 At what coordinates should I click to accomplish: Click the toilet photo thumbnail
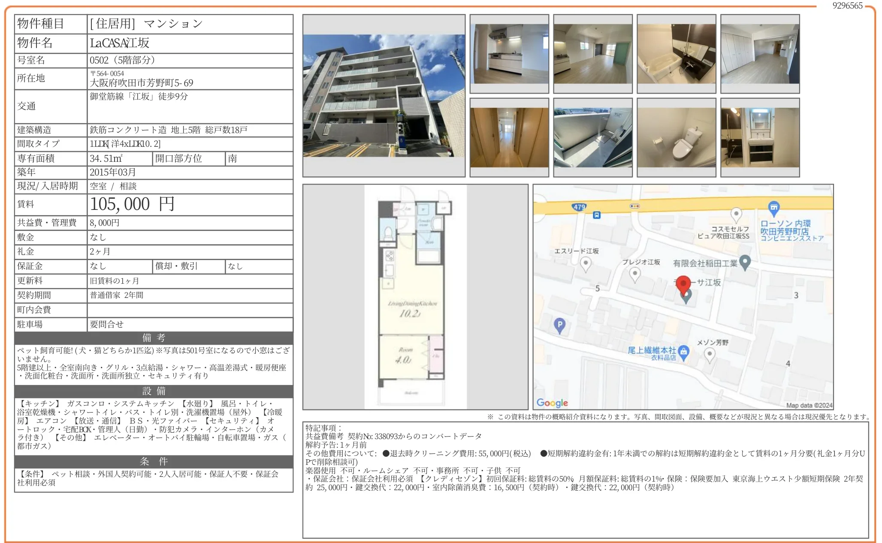click(676, 137)
